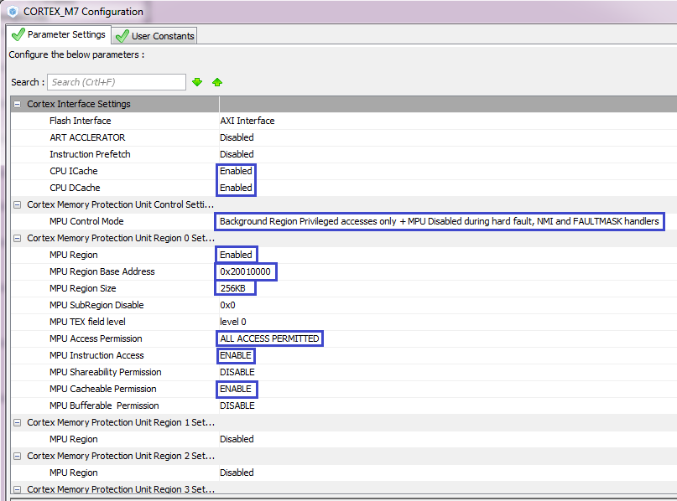
Task: Select the MPU Region Size 256KB value
Action: [235, 288]
